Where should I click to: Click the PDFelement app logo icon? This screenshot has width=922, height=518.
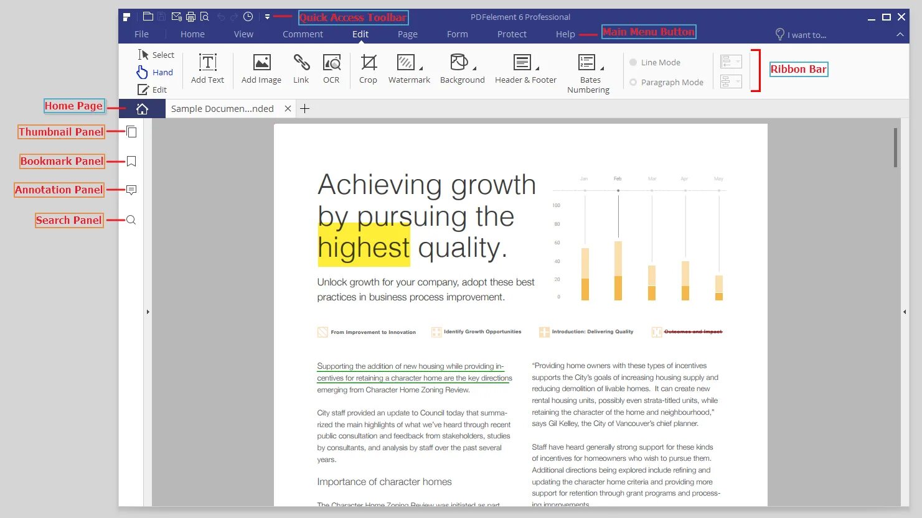coord(126,17)
